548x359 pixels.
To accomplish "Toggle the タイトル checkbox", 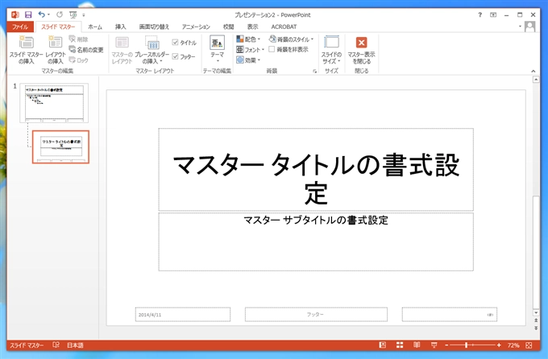I will 176,43.
